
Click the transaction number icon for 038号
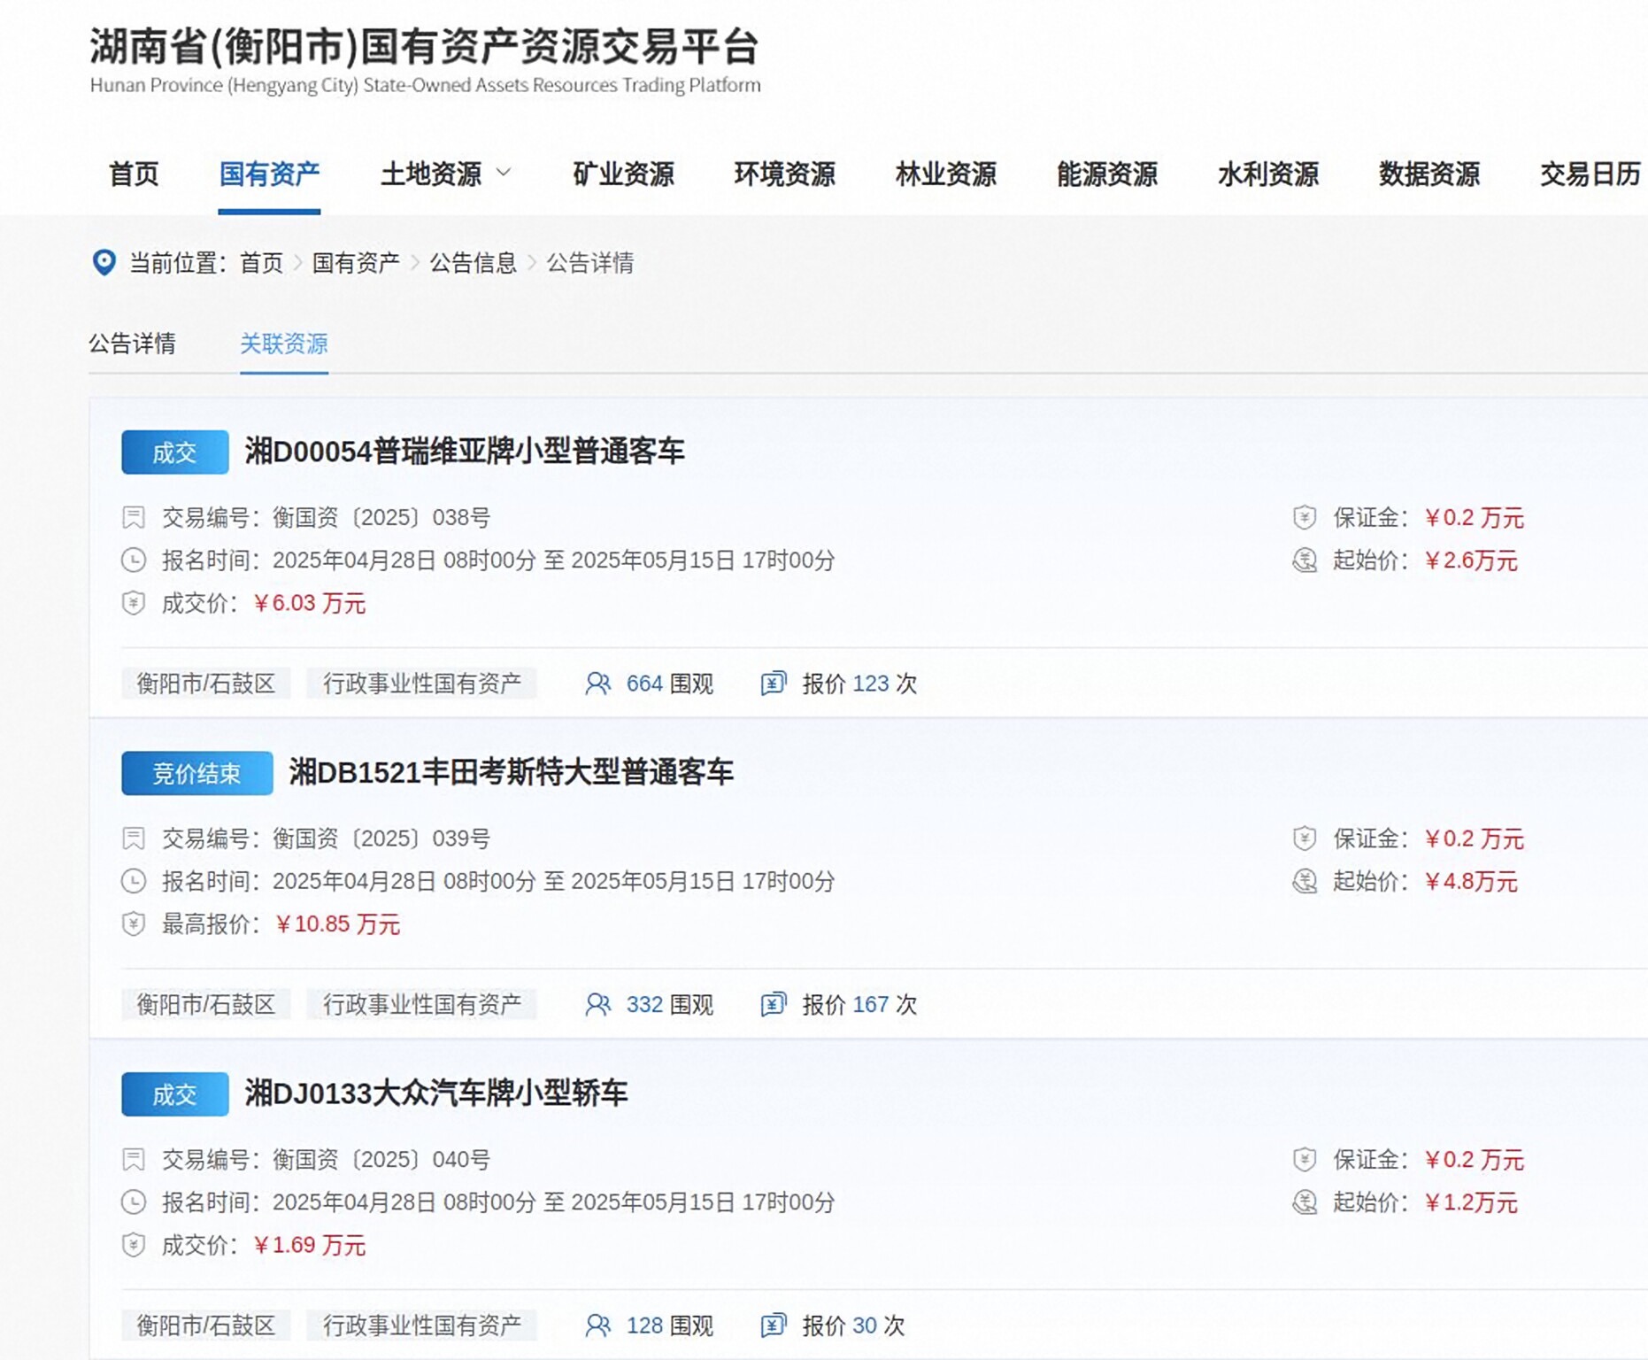coord(134,517)
